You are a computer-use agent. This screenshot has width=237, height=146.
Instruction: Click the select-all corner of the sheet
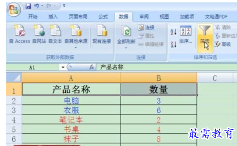click(14, 78)
